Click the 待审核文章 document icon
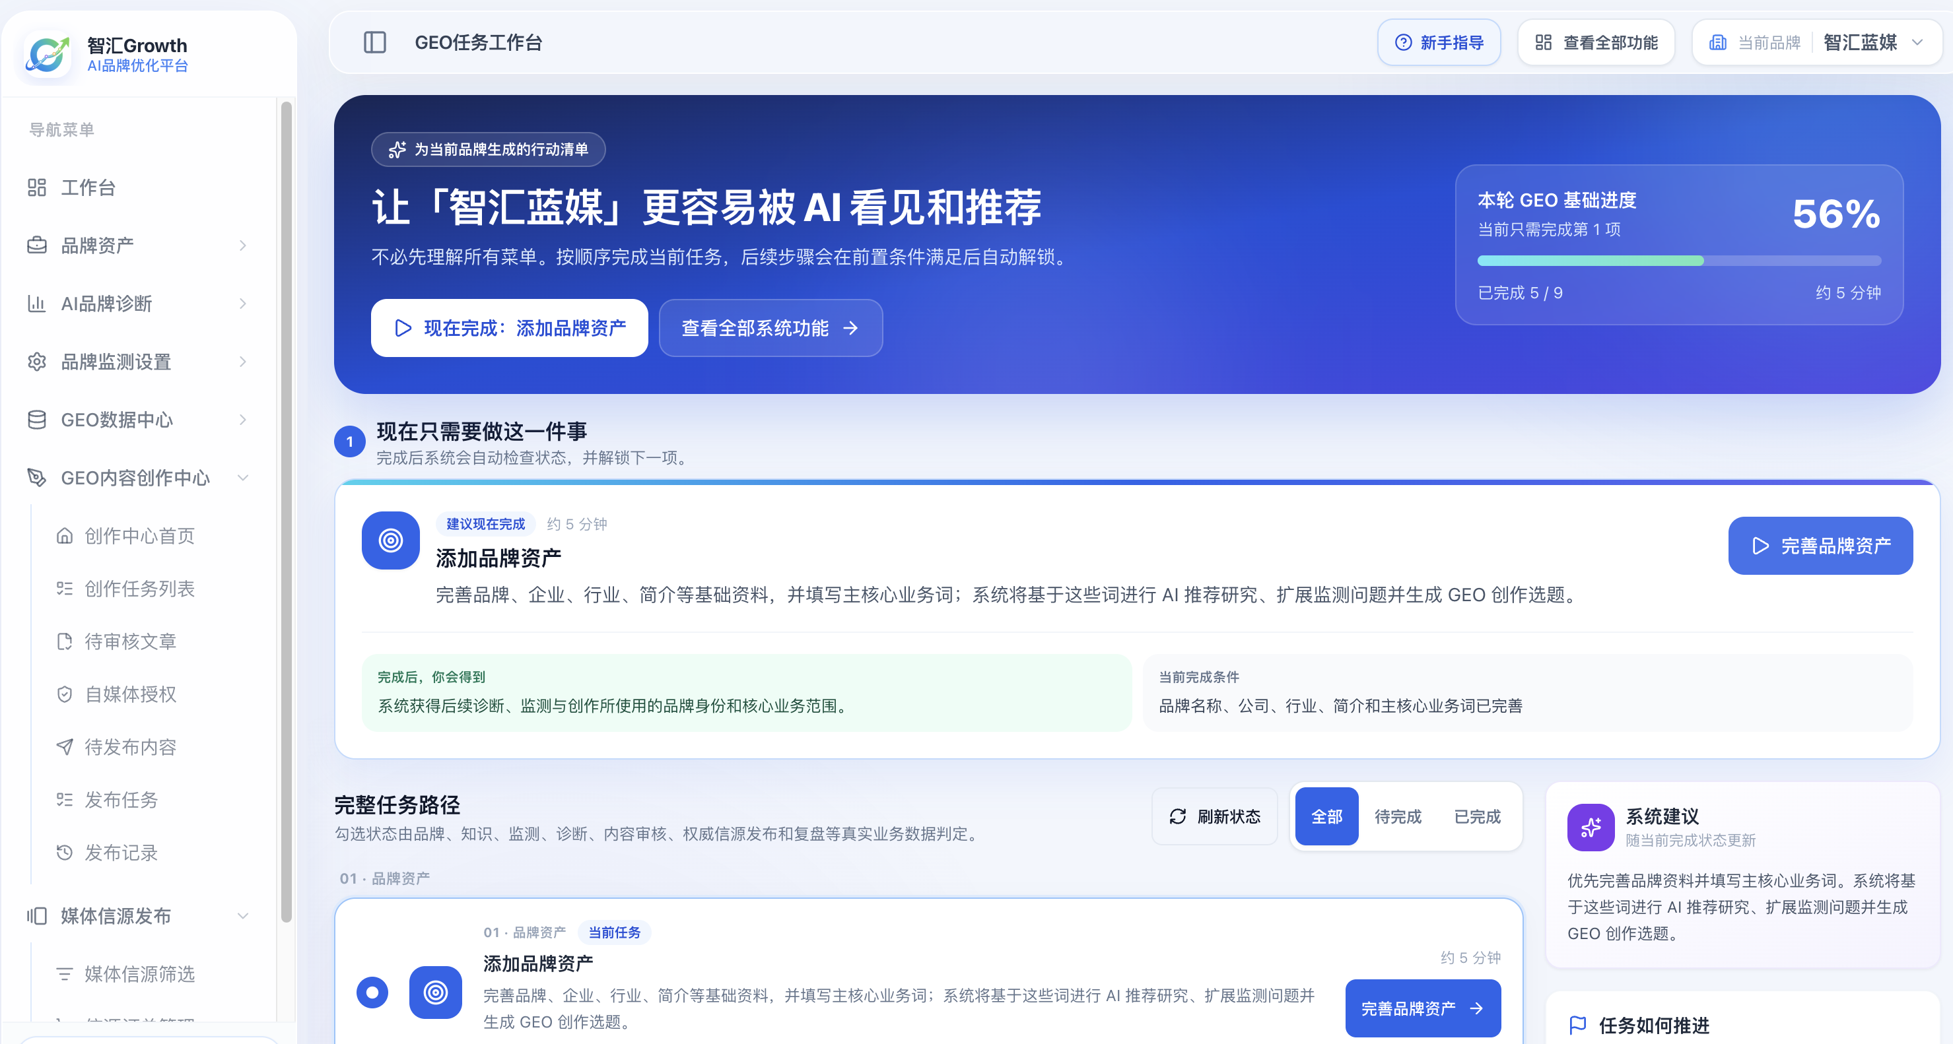The width and height of the screenshot is (1953, 1044). point(65,641)
